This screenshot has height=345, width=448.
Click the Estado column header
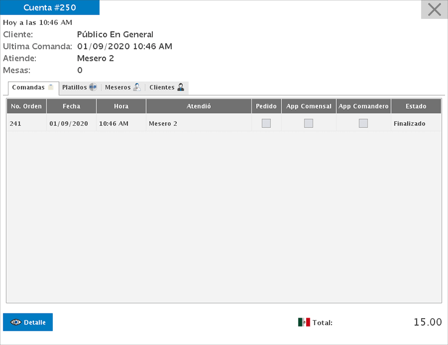click(416, 106)
